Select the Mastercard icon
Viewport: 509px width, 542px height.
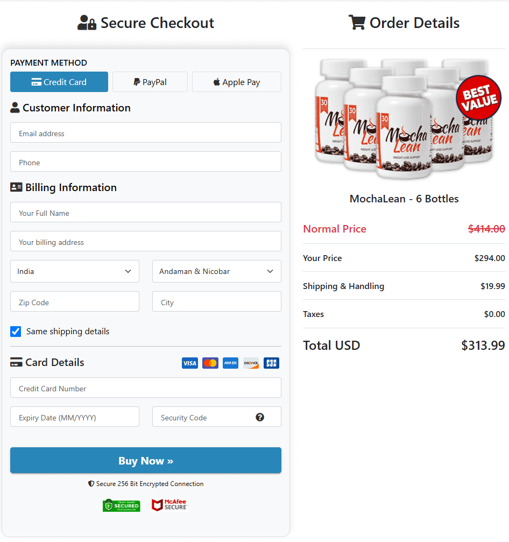210,363
